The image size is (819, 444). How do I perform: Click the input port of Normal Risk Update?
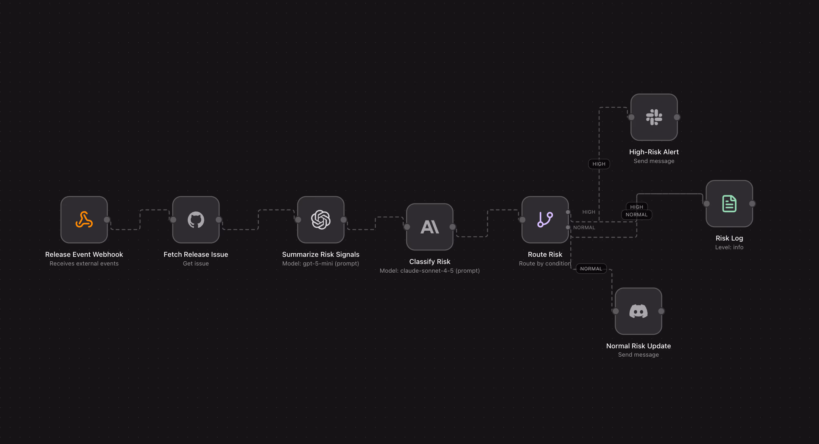pos(615,311)
